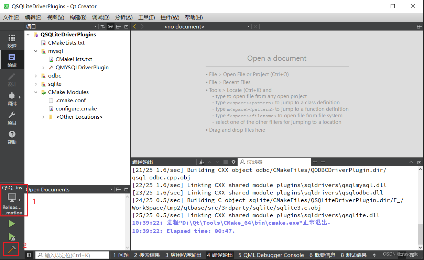Show the 3 应用程序输出 pane
This screenshot has height=260, width=424.
pos(183,255)
